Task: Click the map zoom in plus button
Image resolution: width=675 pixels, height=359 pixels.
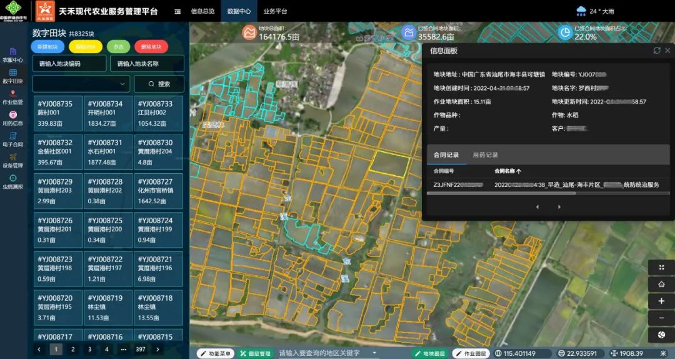Action: point(661,301)
